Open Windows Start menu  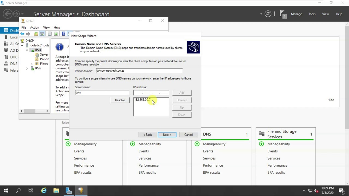point(6,191)
